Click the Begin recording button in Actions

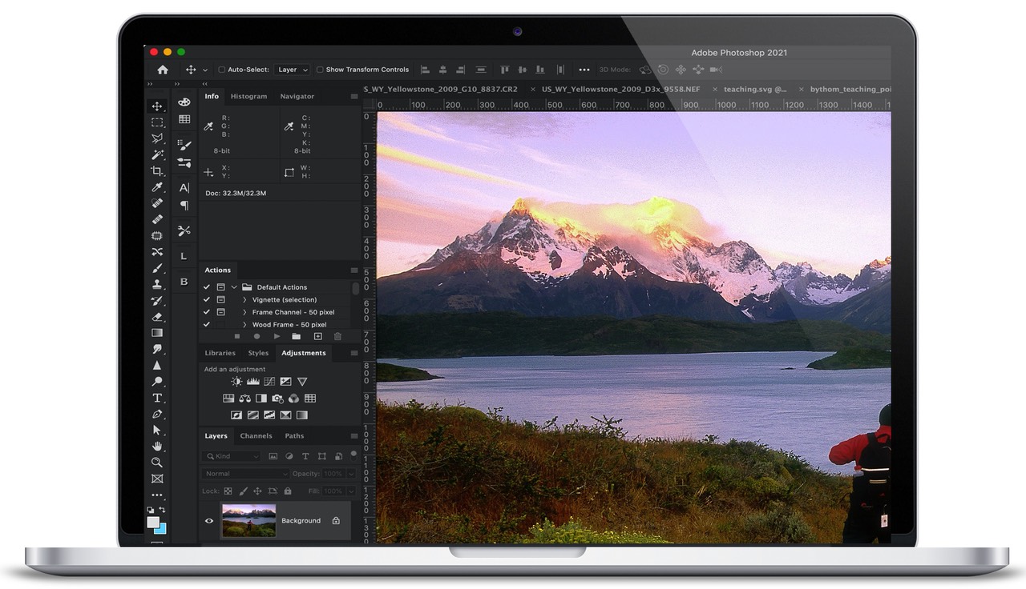[x=256, y=337]
